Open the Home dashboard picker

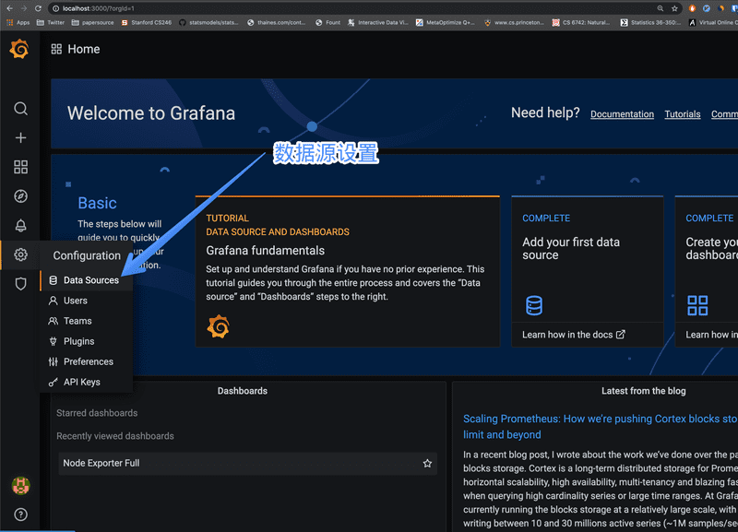pos(75,49)
